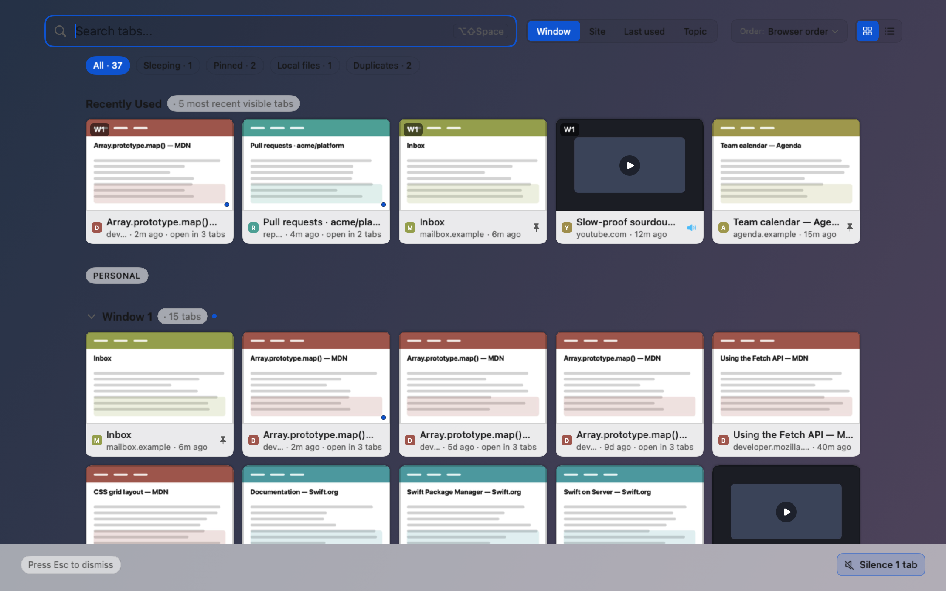Group tabs by Last used

pyautogui.click(x=644, y=31)
